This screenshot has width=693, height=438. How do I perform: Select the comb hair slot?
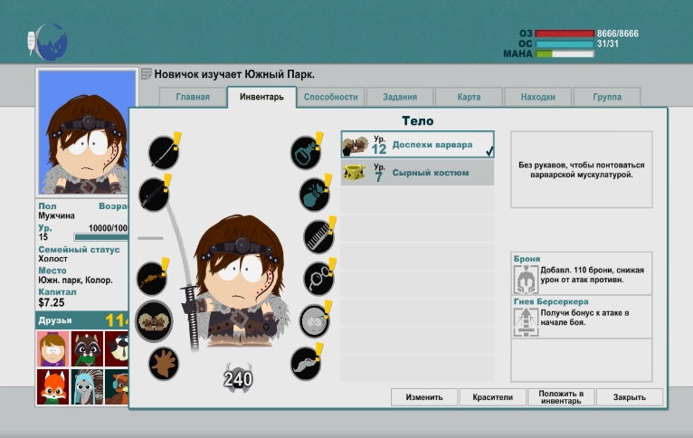coord(318,237)
